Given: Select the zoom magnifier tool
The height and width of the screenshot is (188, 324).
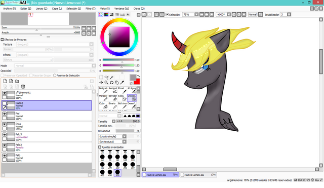Looking at the screenshot, I should [x=106, y=83].
